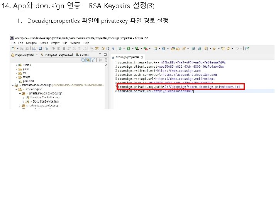Click the Coverage run toolbar icon
The width and height of the screenshot is (278, 209).
137,48
